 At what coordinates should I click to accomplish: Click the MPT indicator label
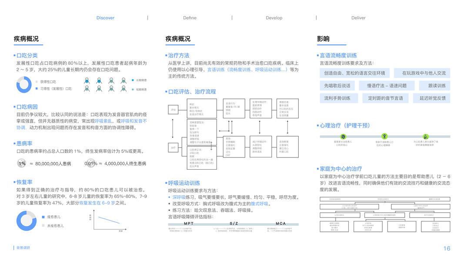tap(189, 224)
